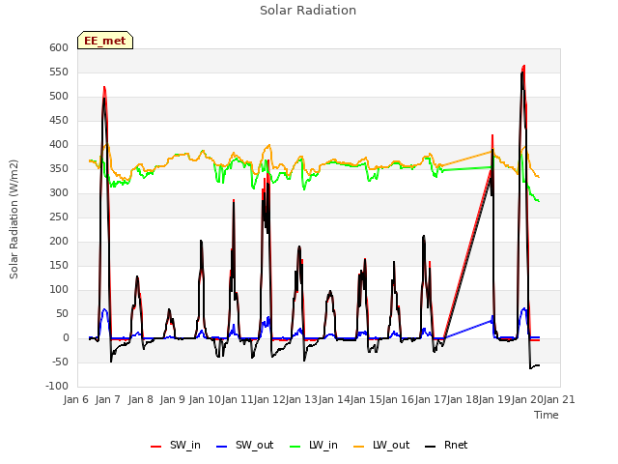Click the Time axis label
The image size is (618, 464).
coord(547,415)
